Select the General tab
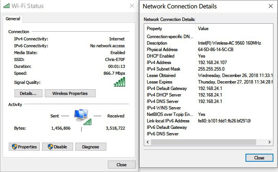This screenshot has width=278, height=172. [x=13, y=19]
